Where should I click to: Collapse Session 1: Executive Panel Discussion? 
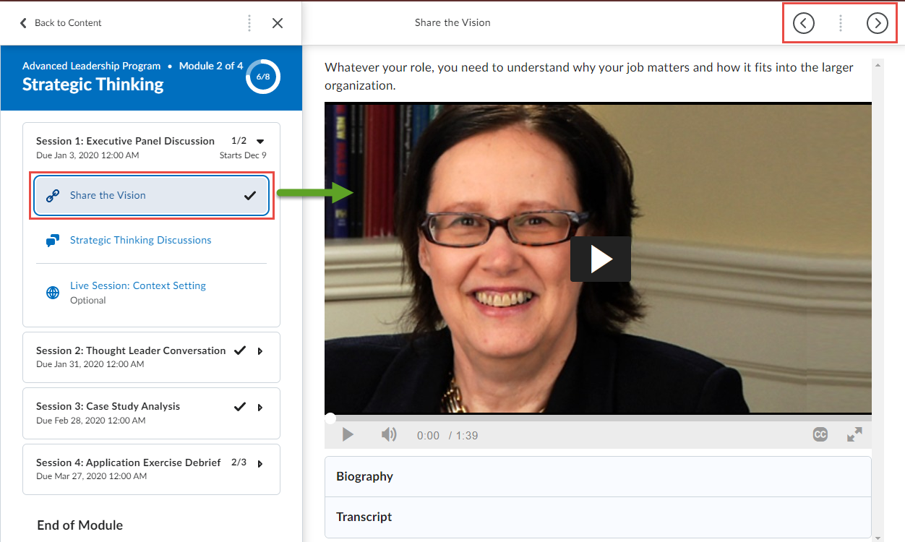(x=260, y=142)
